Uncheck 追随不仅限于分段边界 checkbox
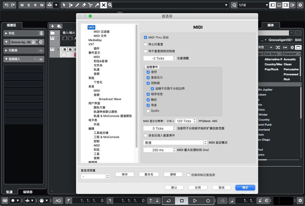305x206 pixels. (x=152, y=89)
